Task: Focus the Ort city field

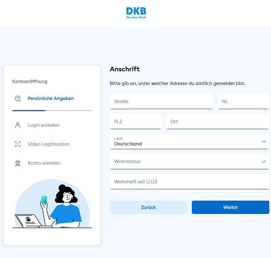Action: pyautogui.click(x=218, y=121)
